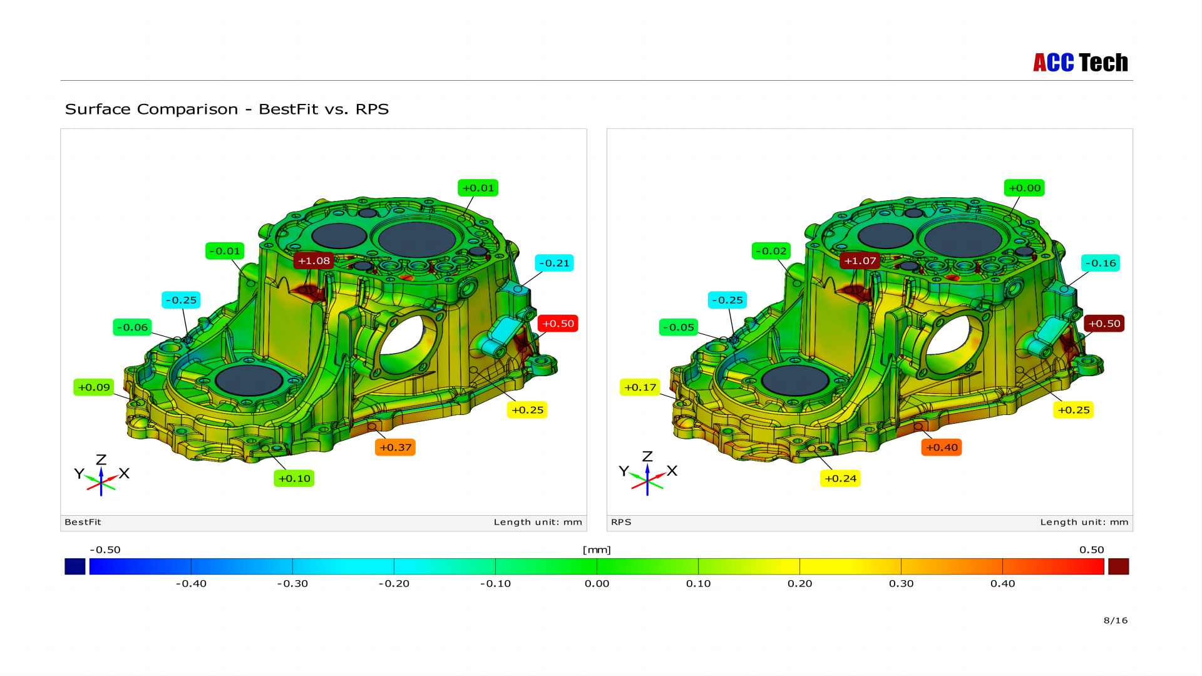Click the BestFit caption label under the left view
This screenshot has width=1202, height=676.
[83, 522]
